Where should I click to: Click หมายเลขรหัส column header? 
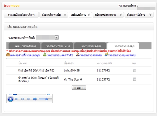[105, 63]
